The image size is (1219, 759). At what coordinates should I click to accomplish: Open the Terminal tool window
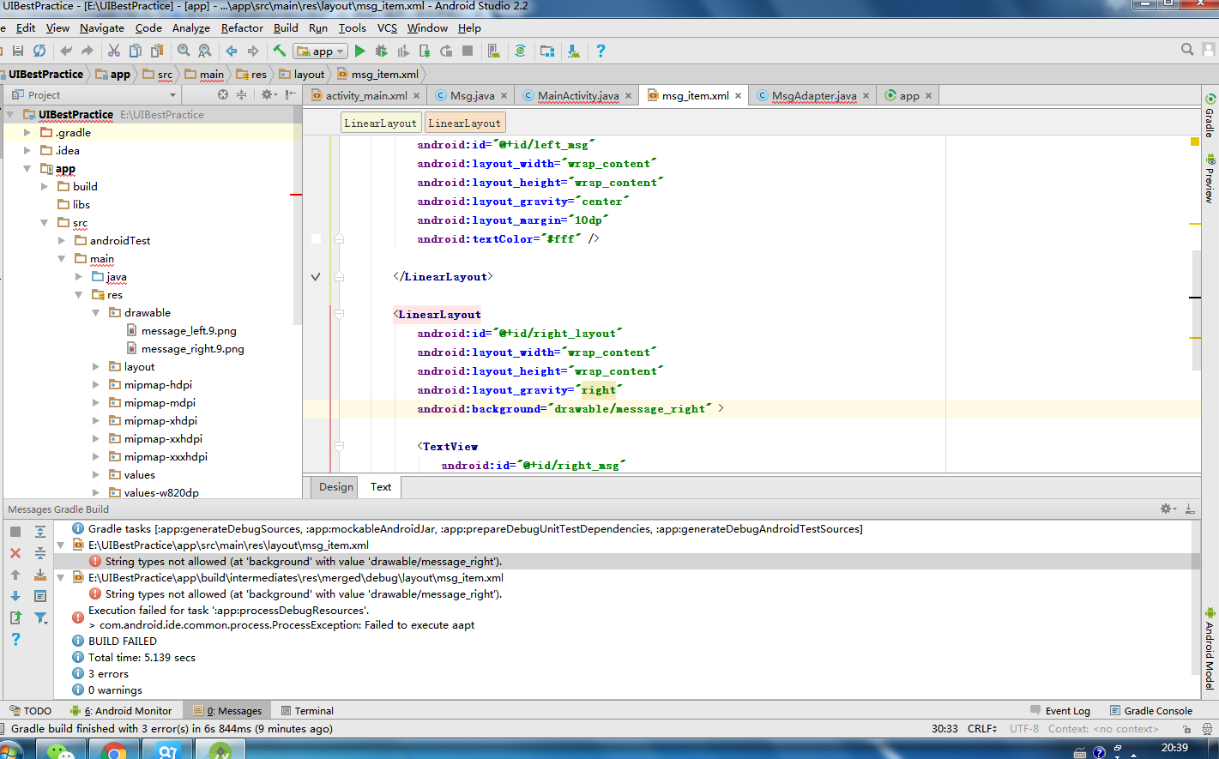[306, 711]
